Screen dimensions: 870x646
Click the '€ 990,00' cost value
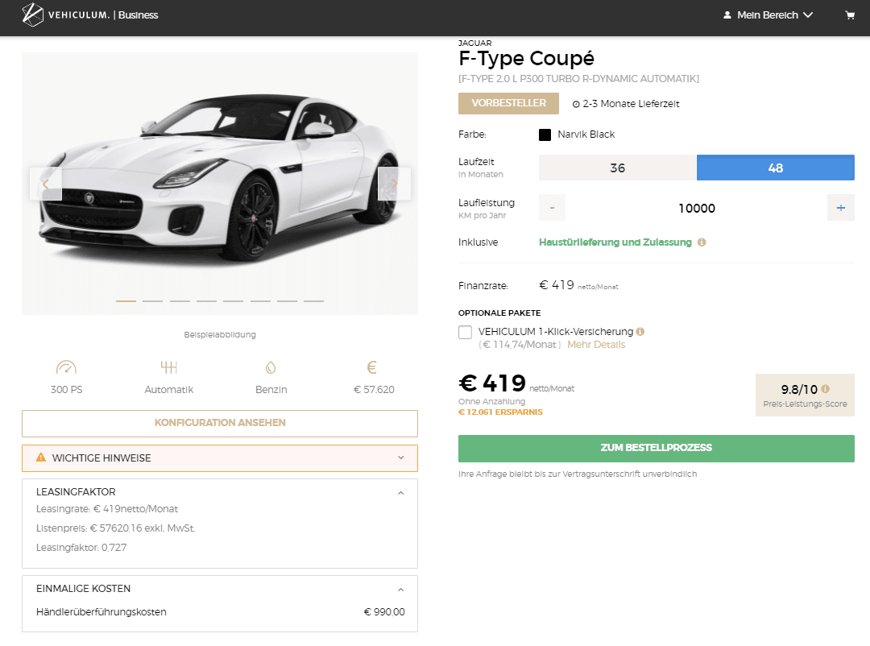[x=384, y=612]
